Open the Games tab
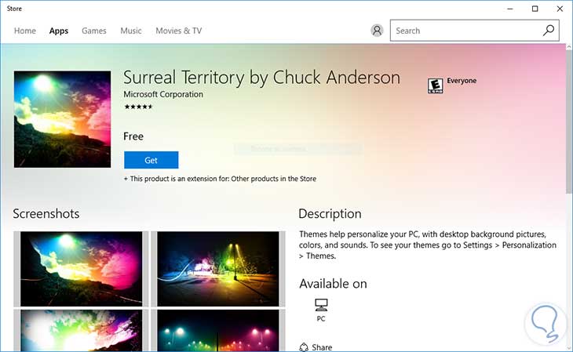The width and height of the screenshot is (573, 352). pyautogui.click(x=94, y=31)
